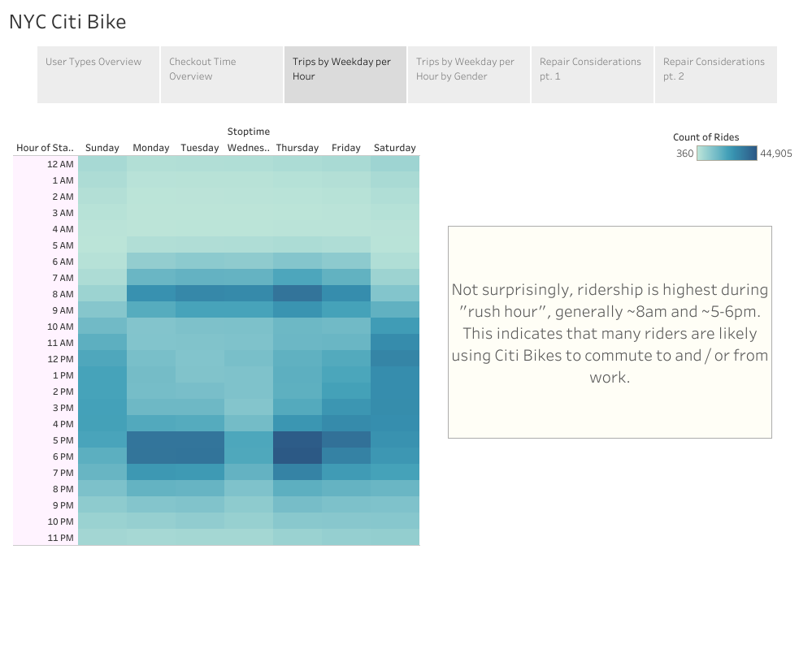Click the Wednes.. column header
The image size is (812, 649).
pyautogui.click(x=248, y=148)
